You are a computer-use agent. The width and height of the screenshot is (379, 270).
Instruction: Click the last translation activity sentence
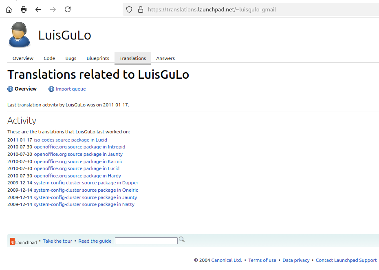point(68,105)
